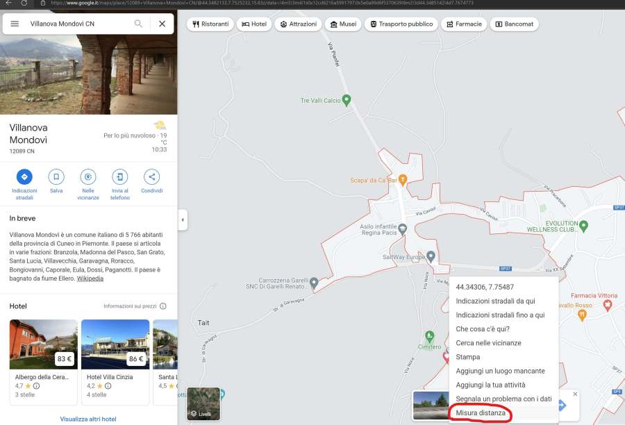Select Misura distanza from context menu
This screenshot has height=425, width=625.
point(481,412)
